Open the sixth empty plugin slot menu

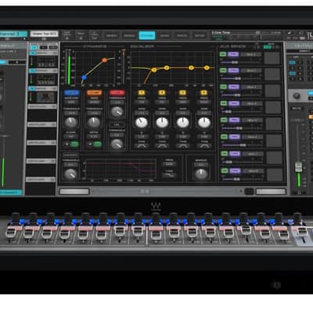pos(41,142)
